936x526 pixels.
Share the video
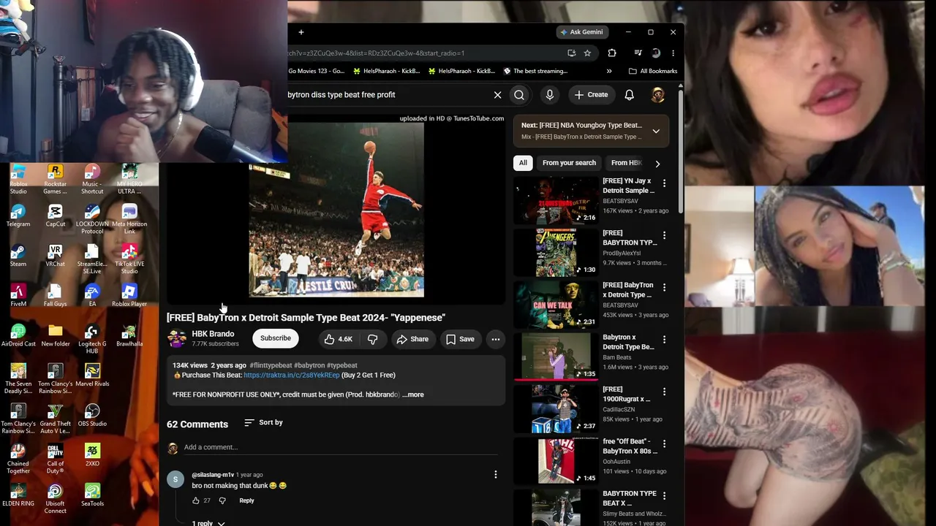point(412,339)
